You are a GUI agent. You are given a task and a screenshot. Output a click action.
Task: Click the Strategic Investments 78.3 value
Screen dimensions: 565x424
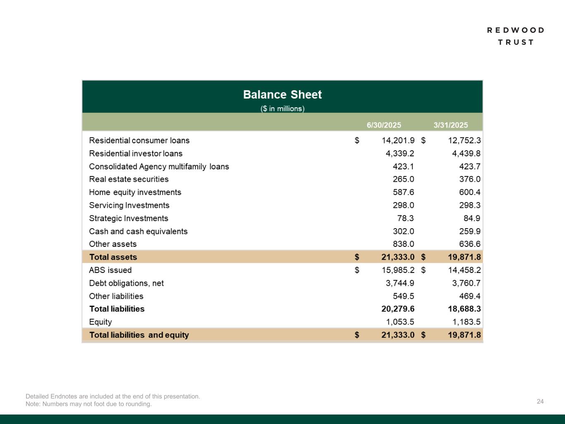point(405,218)
